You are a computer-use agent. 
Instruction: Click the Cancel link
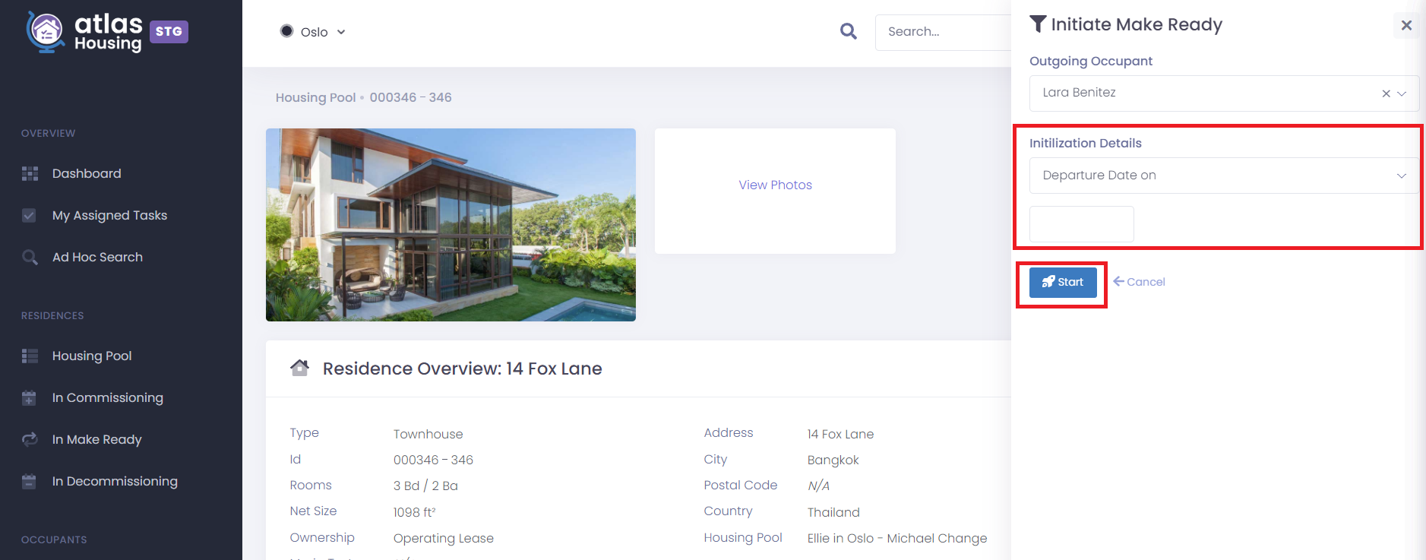[x=1139, y=282]
